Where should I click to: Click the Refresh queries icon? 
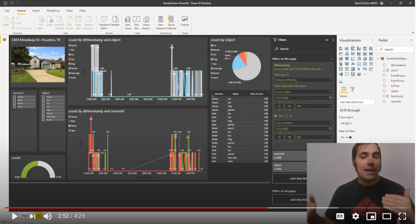pos(115,21)
